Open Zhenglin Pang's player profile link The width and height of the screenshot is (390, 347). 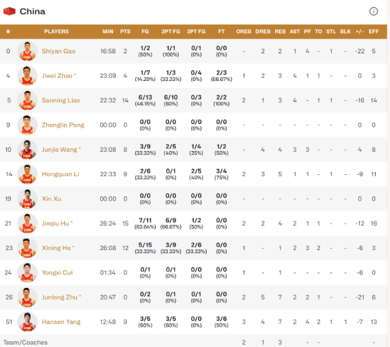[63, 125]
